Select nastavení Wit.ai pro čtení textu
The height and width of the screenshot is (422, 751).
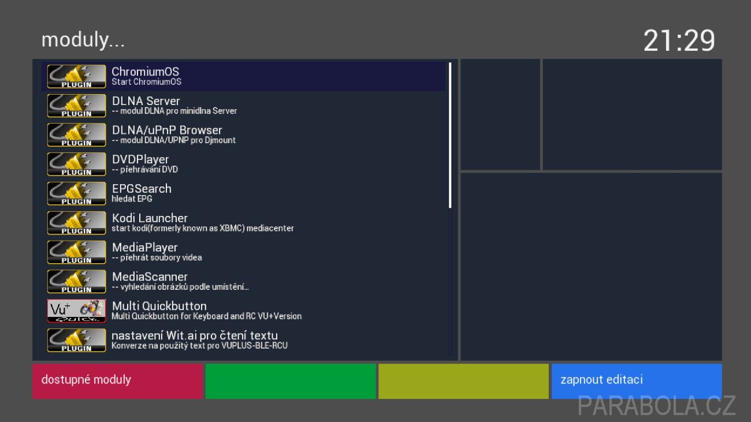(x=195, y=335)
